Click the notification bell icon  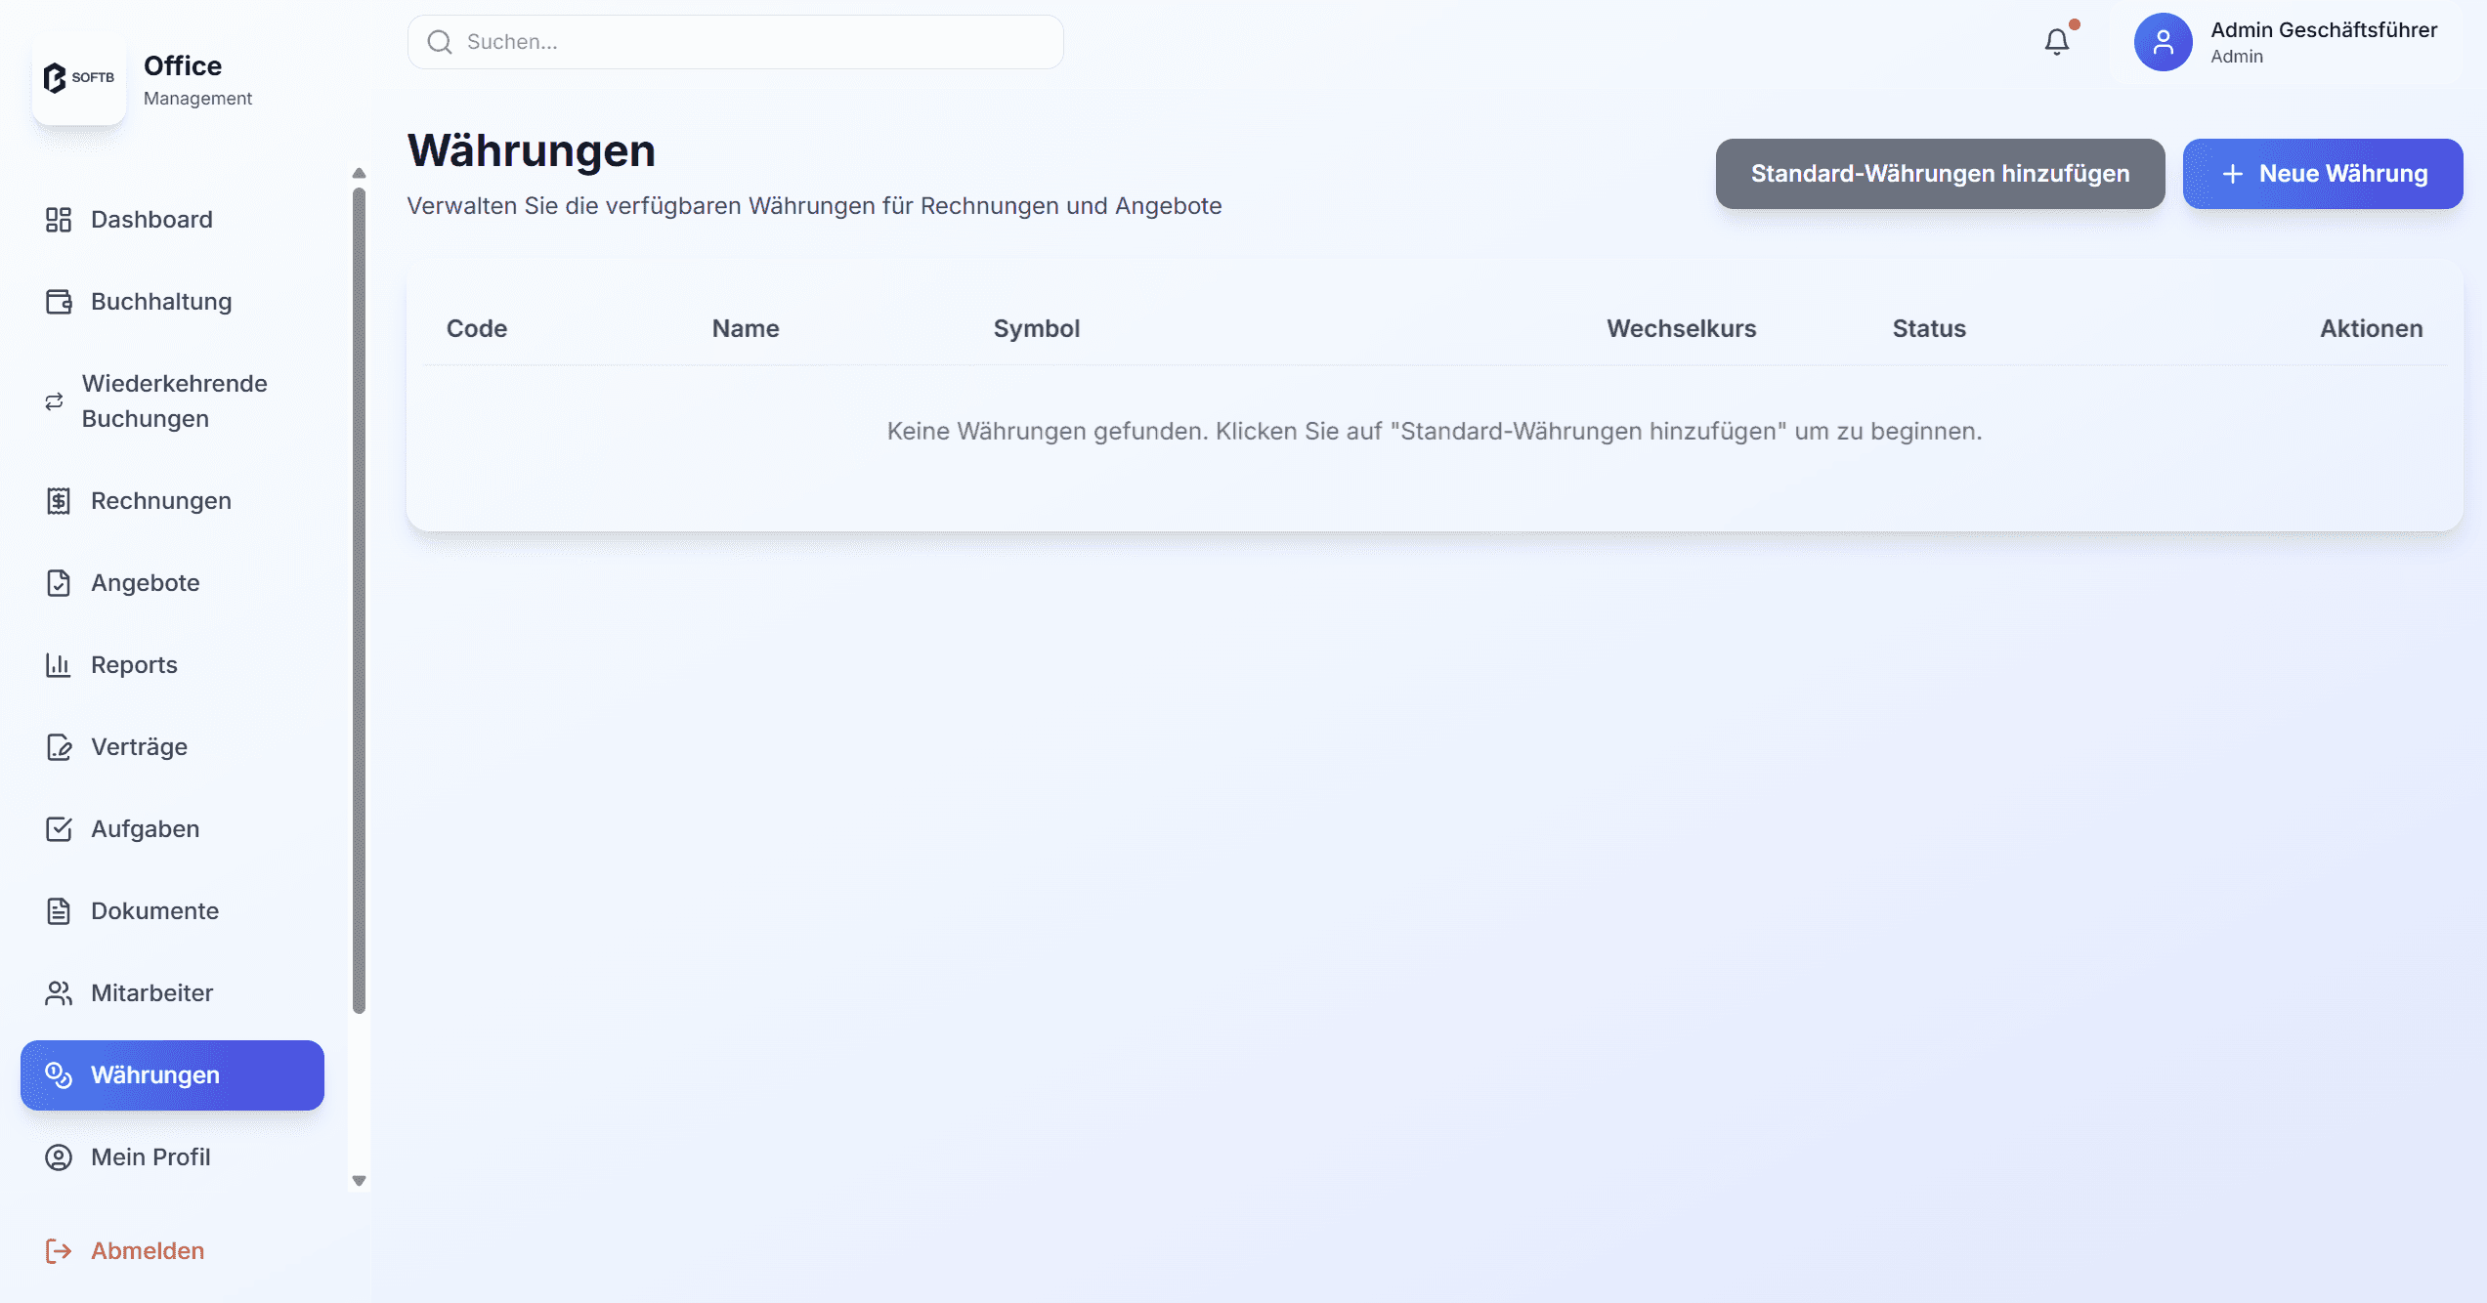[x=2056, y=42]
